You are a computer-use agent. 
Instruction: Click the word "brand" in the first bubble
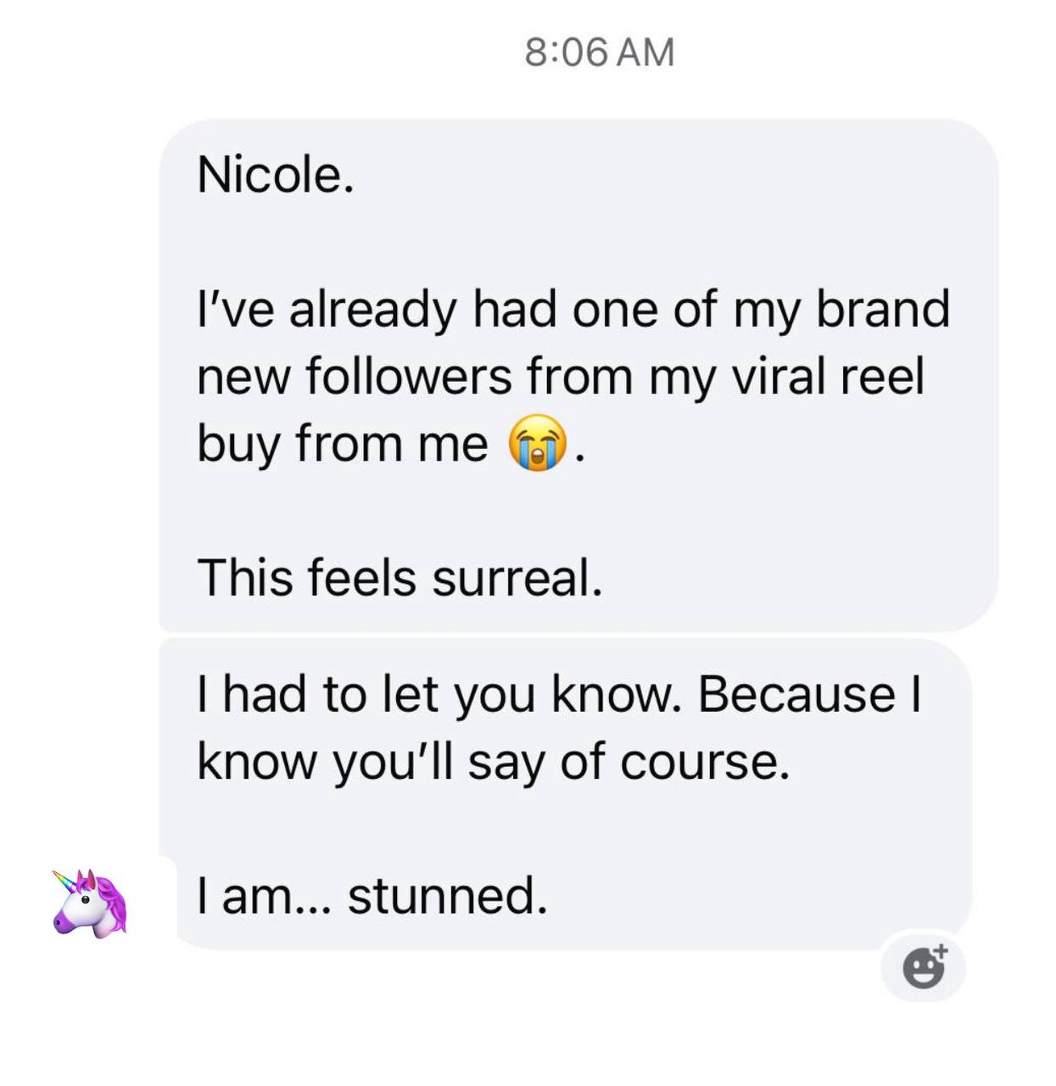[882, 309]
